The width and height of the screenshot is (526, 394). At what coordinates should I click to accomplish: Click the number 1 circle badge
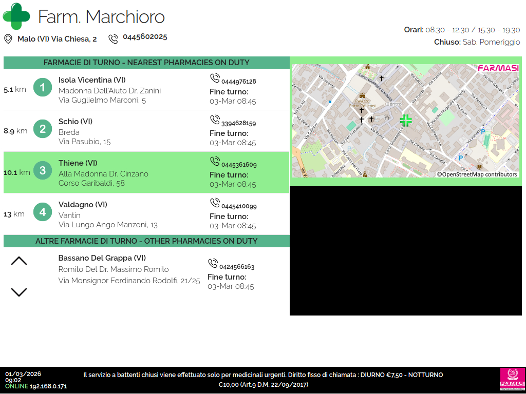[x=43, y=88]
